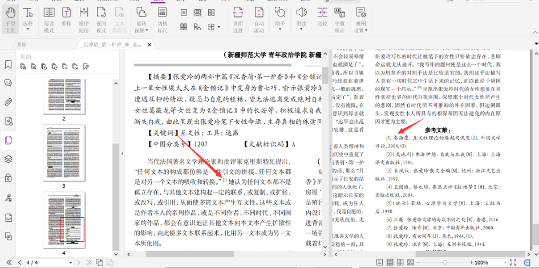Click insert page icon in Pages panel
Image resolution: width=539 pixels, height=268 pixels.
pyautogui.click(x=64, y=67)
